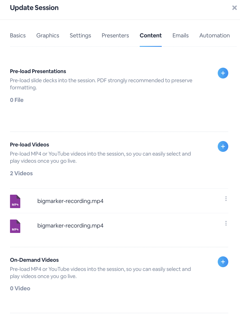
Task: Click the 0 File count label
Action: click(x=17, y=100)
